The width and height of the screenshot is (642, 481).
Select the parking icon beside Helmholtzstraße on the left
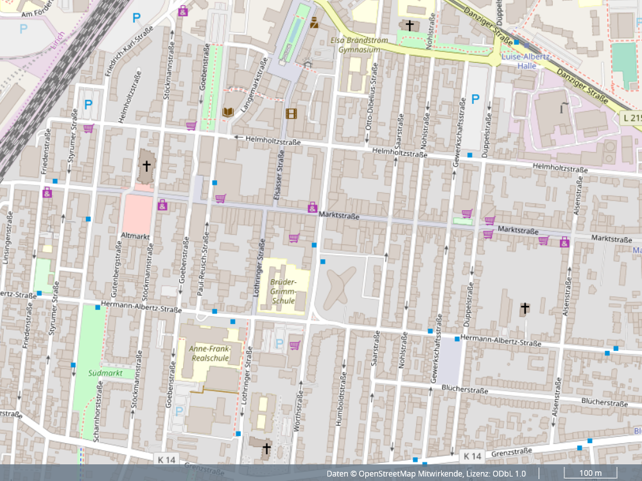(89, 104)
